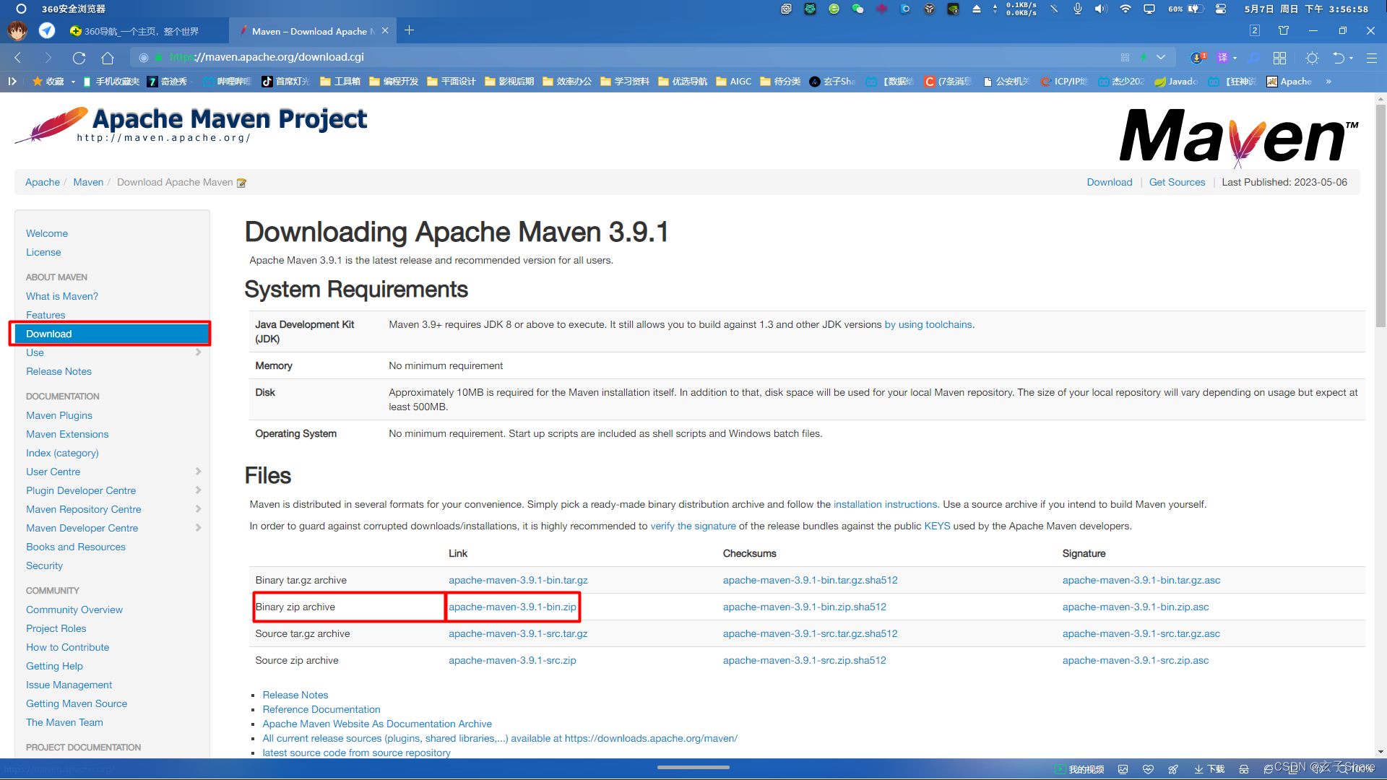Click the undo closed-tab arrow icon
The height and width of the screenshot is (780, 1387).
[1339, 58]
